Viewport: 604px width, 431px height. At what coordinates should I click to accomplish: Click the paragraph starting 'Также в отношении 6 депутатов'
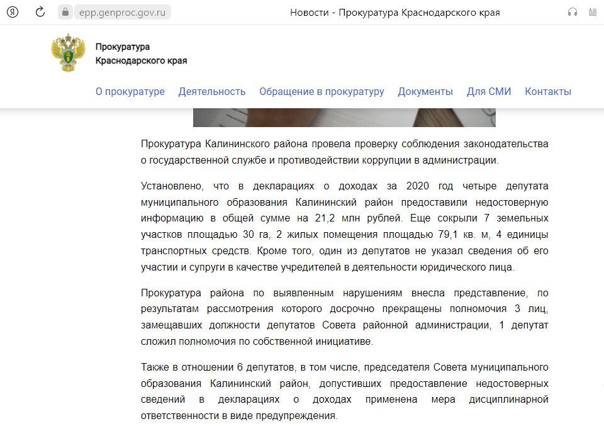(x=344, y=391)
